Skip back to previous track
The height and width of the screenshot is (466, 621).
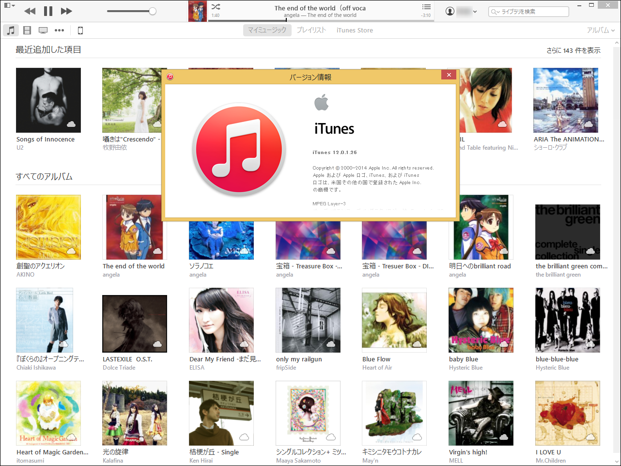pos(30,11)
